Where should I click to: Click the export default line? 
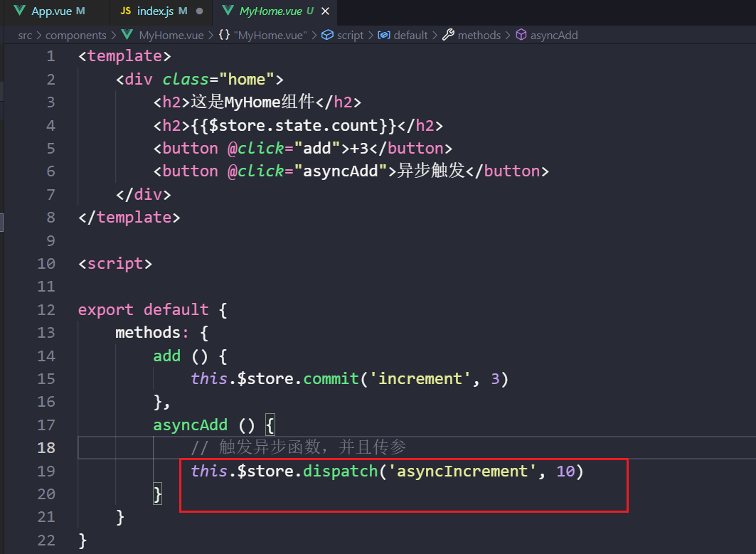[x=152, y=309]
